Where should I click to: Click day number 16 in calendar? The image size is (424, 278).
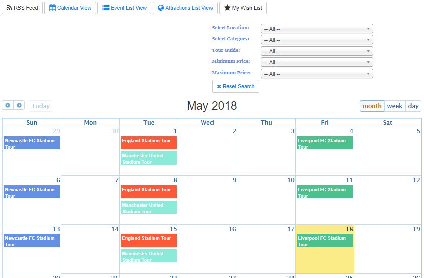[x=232, y=229]
